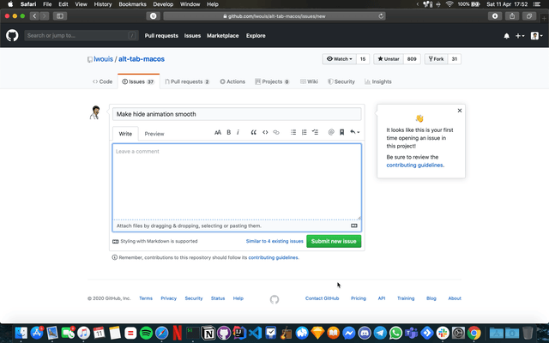Click the Safari share button

512,15
